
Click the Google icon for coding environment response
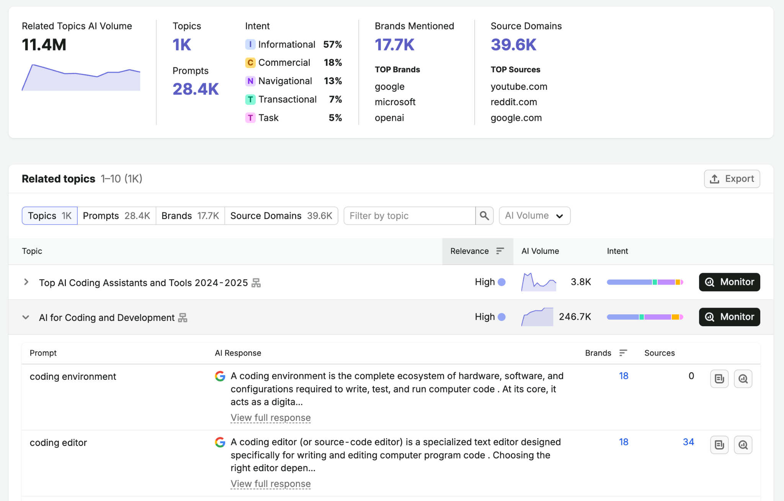coord(220,376)
